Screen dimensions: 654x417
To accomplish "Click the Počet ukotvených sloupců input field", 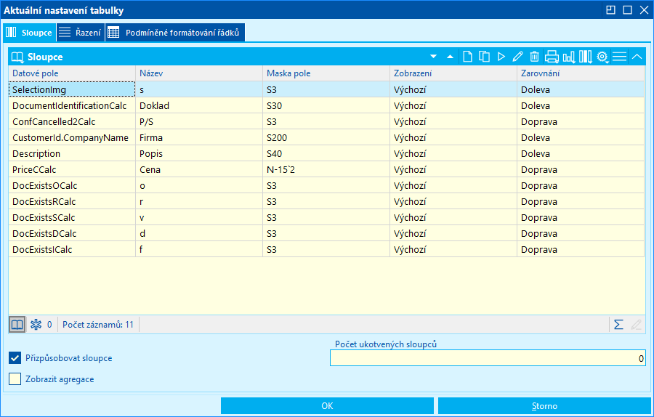I will point(488,358).
